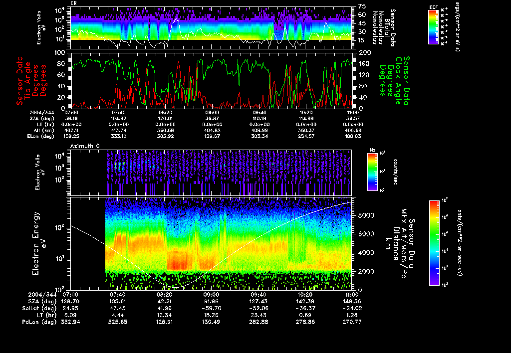Screen dimensions: 511x353
Task: Select Alt value 413.74
Action: [x=118, y=131]
